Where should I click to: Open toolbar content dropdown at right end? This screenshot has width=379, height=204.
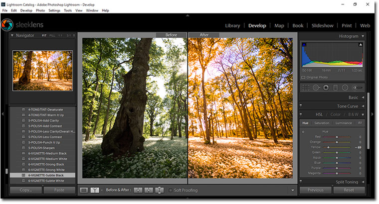click(x=293, y=190)
